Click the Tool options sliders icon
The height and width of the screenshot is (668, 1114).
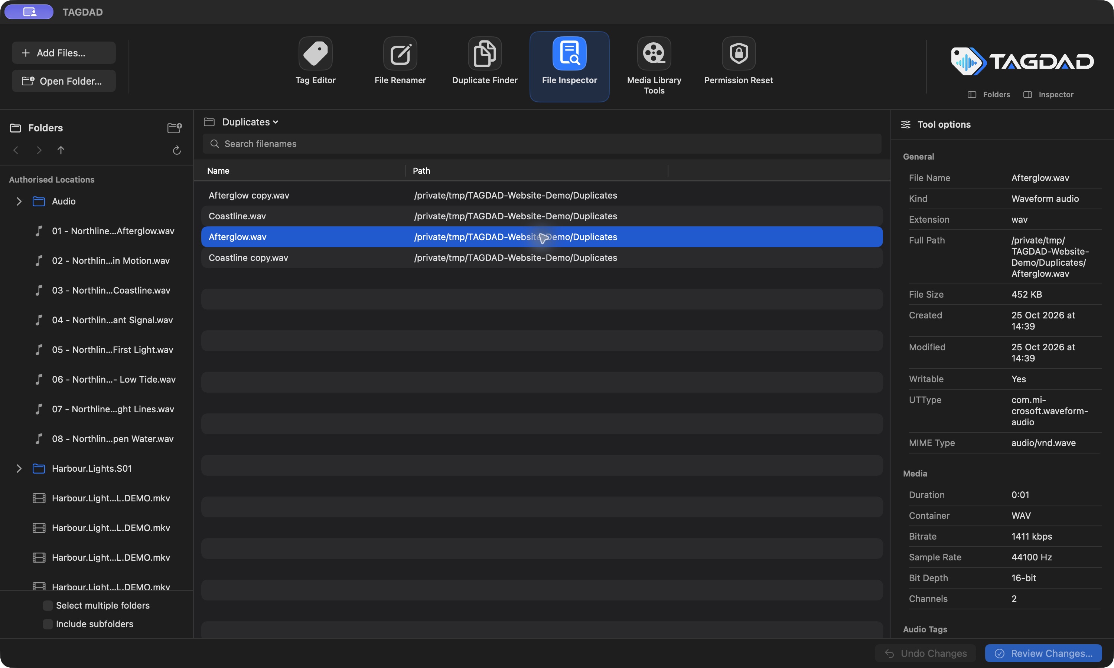tap(906, 124)
